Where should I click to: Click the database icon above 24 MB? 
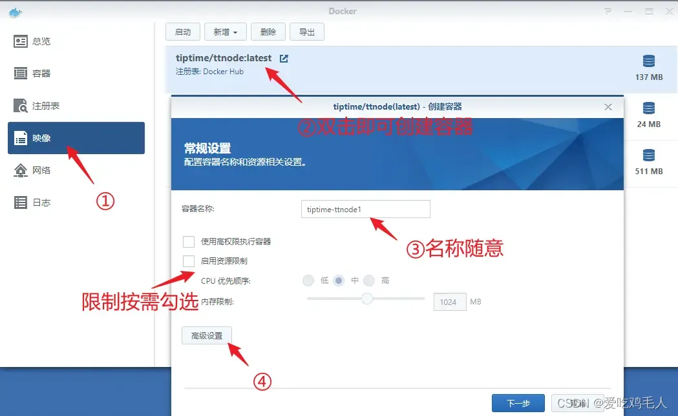[649, 108]
